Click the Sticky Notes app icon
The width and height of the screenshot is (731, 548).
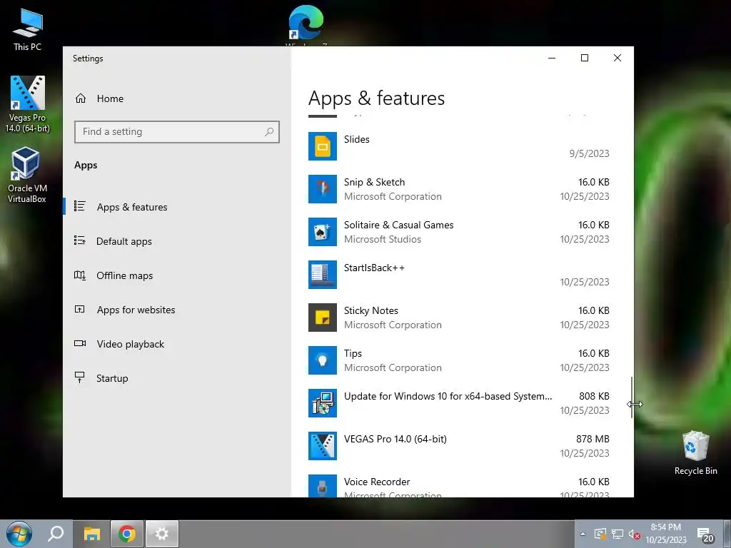(x=322, y=318)
